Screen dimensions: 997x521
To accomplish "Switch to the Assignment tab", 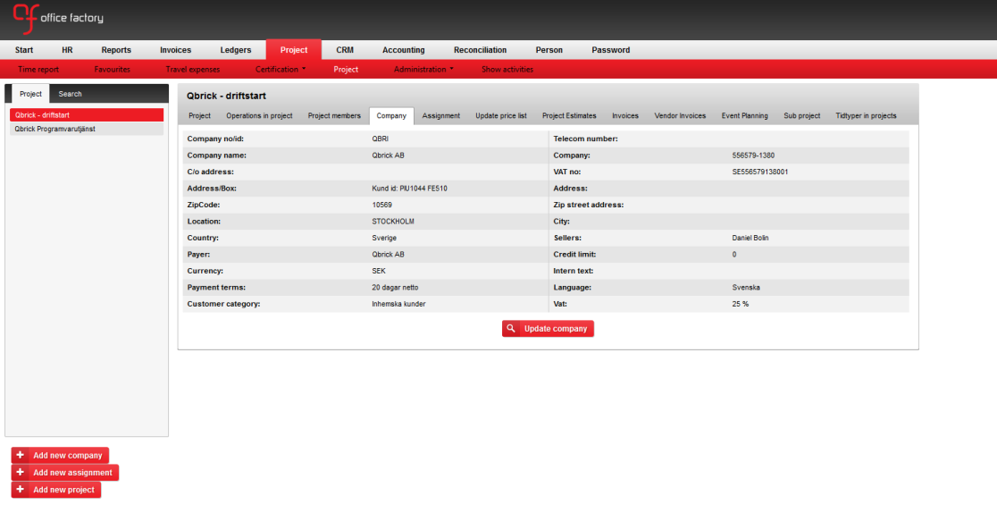I will [x=441, y=116].
